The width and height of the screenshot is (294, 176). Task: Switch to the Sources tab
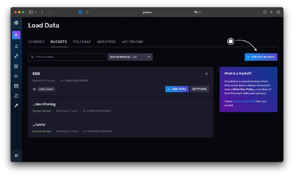[x=36, y=42]
